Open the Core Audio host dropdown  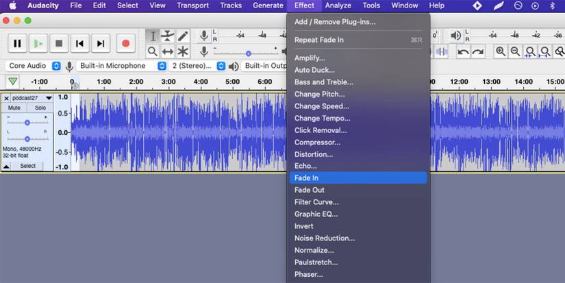click(x=33, y=66)
